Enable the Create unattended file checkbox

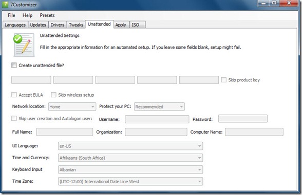[14, 66]
